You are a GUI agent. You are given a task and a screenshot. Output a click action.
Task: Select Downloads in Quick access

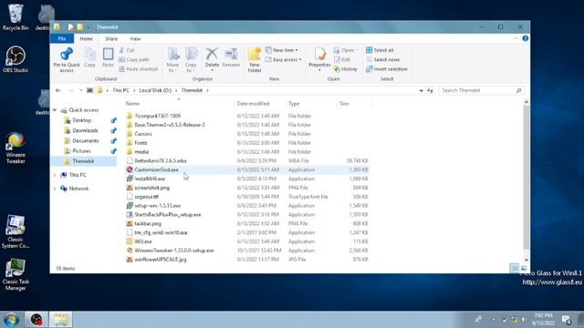click(85, 130)
